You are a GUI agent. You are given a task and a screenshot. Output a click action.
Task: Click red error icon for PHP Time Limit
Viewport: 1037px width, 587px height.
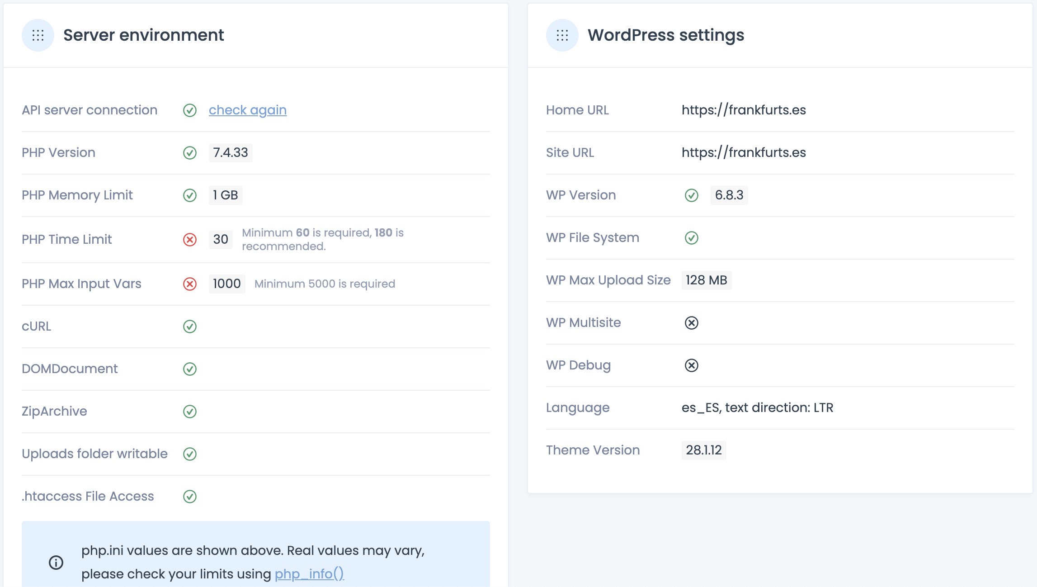(x=190, y=240)
